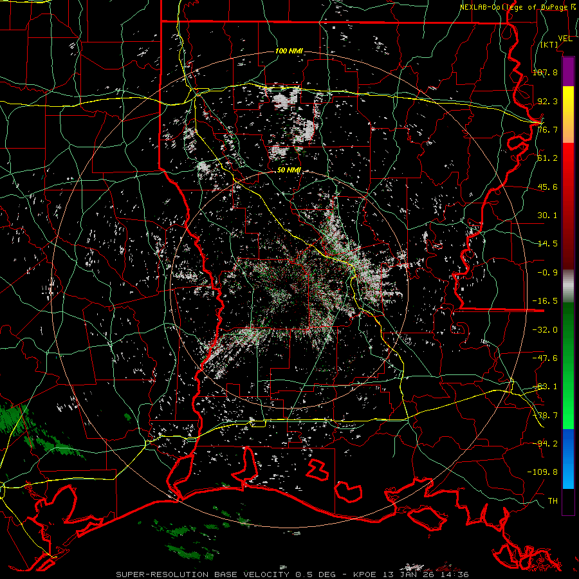This screenshot has width=579, height=579.
Task: Click the 100 NMI range ring label
Action: click(x=289, y=51)
